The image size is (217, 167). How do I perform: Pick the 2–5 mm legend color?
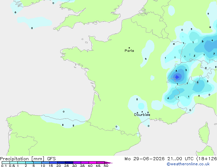[29, 163]
